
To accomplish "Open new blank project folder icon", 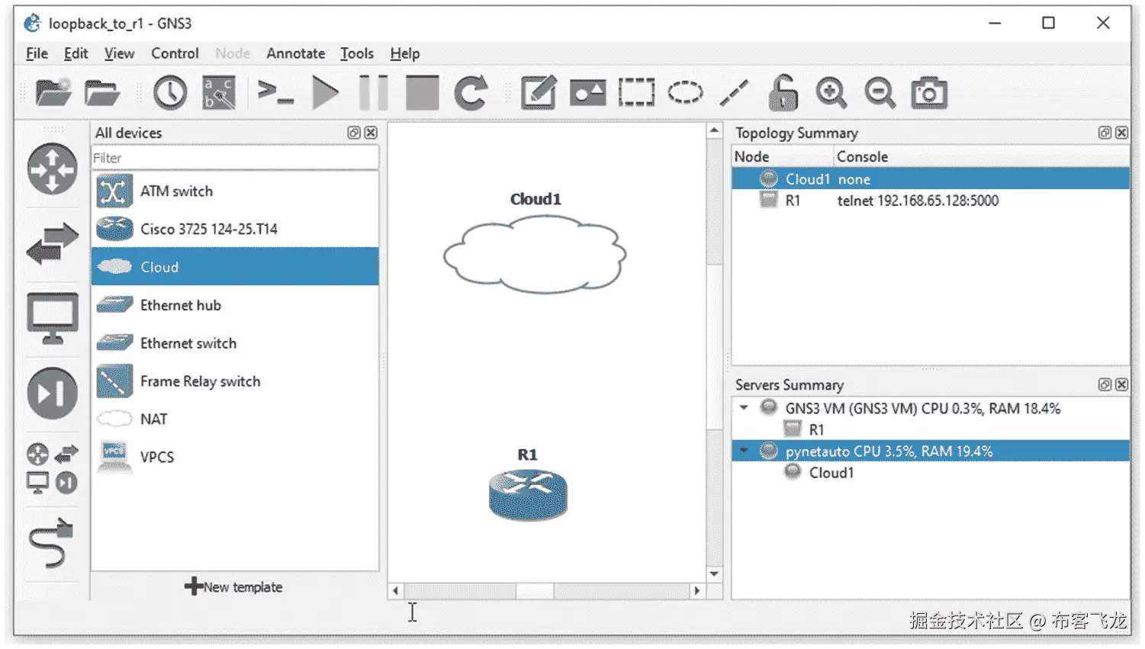I will (53, 93).
